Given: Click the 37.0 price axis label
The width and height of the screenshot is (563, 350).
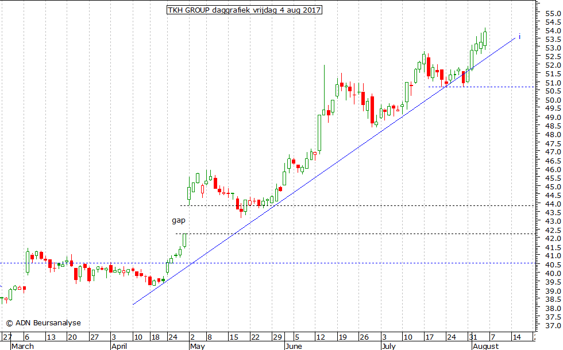Looking at the screenshot, I should pos(553,326).
